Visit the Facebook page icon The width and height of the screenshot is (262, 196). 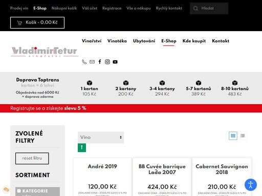click(x=100, y=62)
